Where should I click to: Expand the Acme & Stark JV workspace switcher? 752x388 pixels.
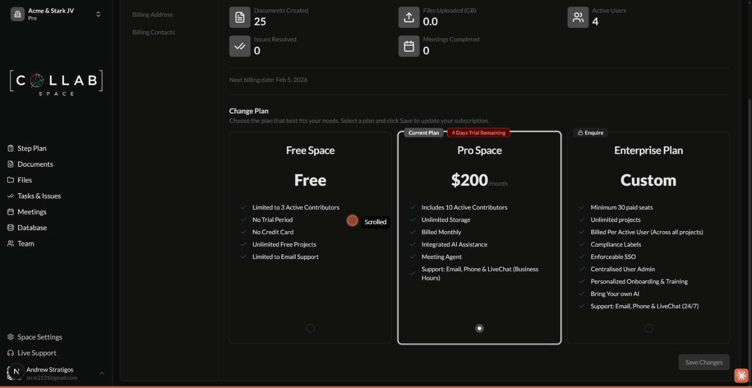click(98, 14)
